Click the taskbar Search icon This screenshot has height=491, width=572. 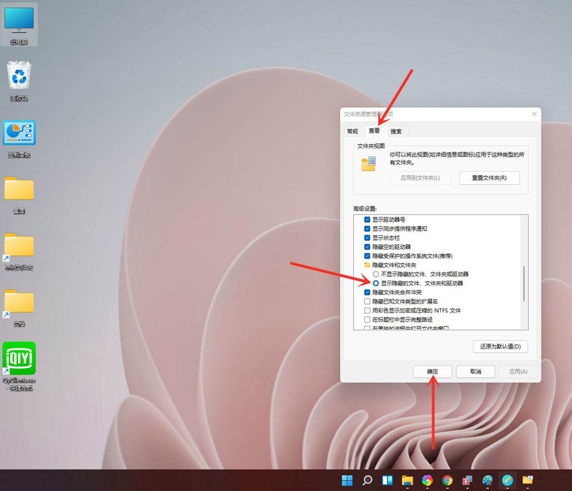click(367, 480)
